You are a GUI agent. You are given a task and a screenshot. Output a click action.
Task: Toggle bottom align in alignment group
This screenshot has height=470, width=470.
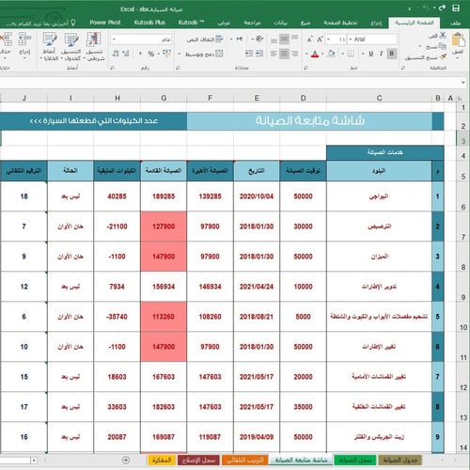coord(274,40)
